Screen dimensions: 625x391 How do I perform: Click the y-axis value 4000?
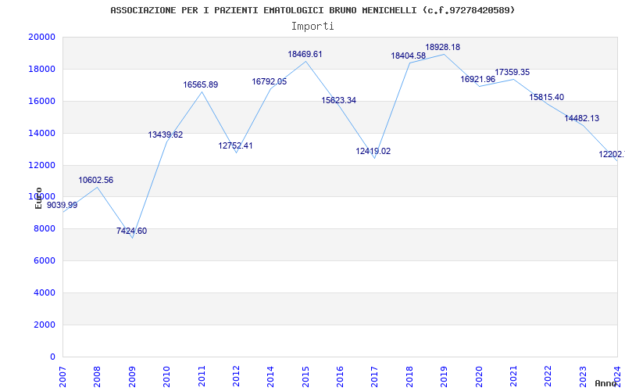coord(44,292)
